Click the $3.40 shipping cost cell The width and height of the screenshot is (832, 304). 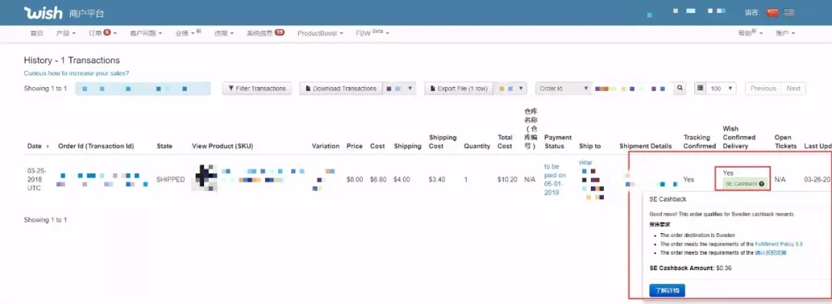tap(438, 179)
